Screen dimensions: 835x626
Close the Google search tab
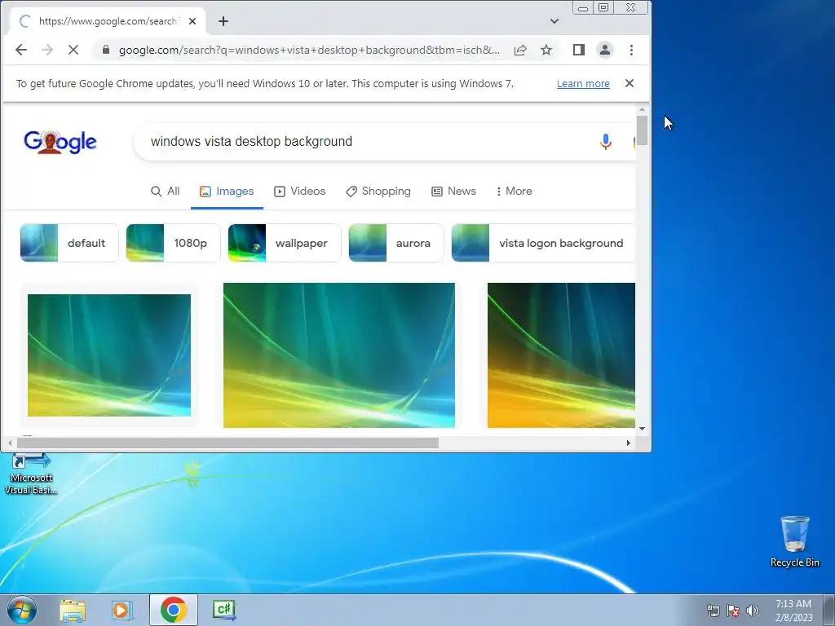pyautogui.click(x=192, y=21)
